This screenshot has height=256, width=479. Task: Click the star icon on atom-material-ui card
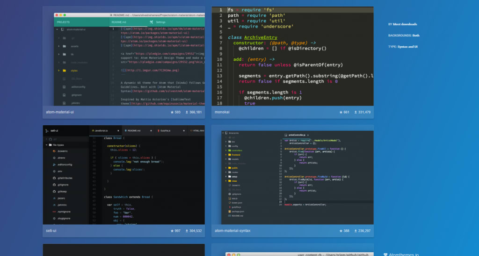click(x=172, y=112)
